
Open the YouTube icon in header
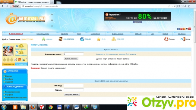pyautogui.click(x=188, y=29)
